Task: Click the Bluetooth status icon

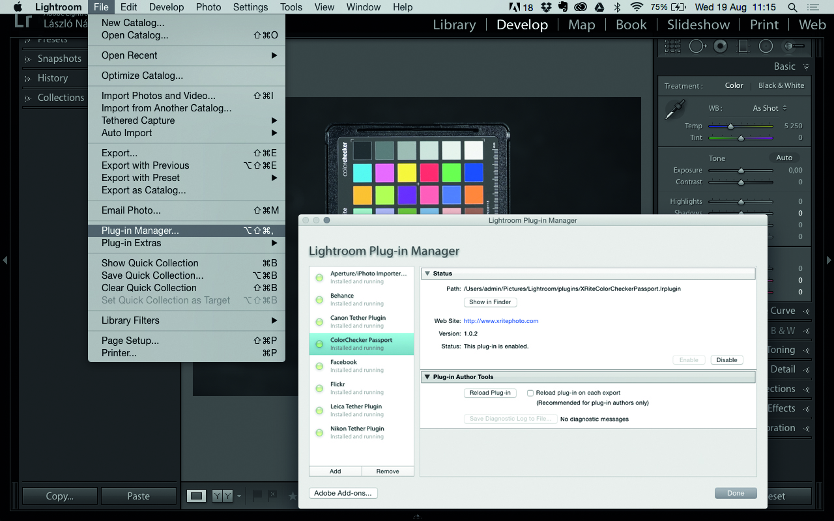Action: [x=618, y=7]
